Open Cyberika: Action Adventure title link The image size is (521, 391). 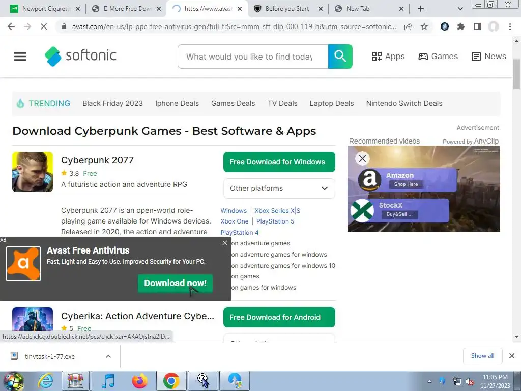[137, 316]
